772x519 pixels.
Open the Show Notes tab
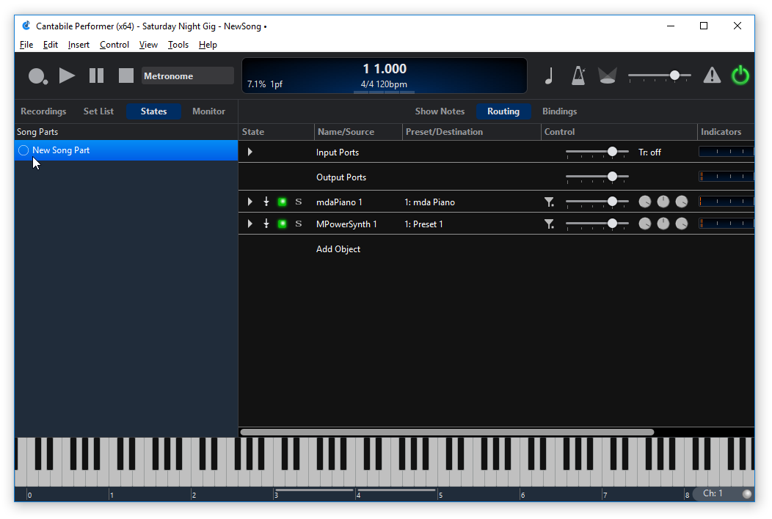[x=440, y=111]
